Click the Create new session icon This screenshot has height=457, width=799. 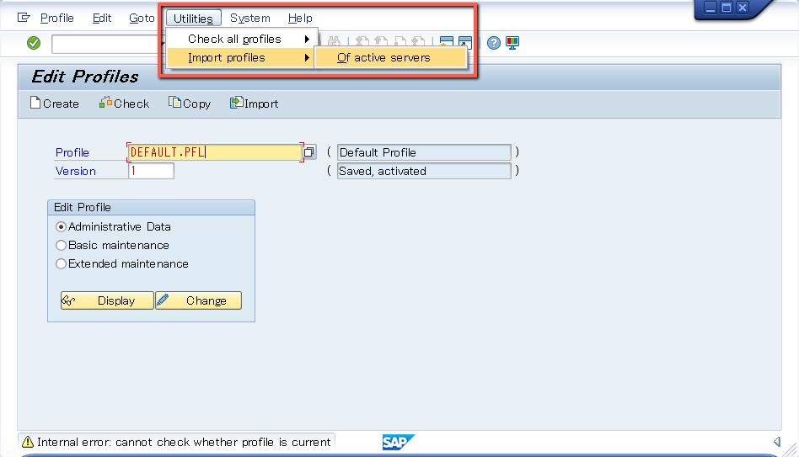click(447, 43)
